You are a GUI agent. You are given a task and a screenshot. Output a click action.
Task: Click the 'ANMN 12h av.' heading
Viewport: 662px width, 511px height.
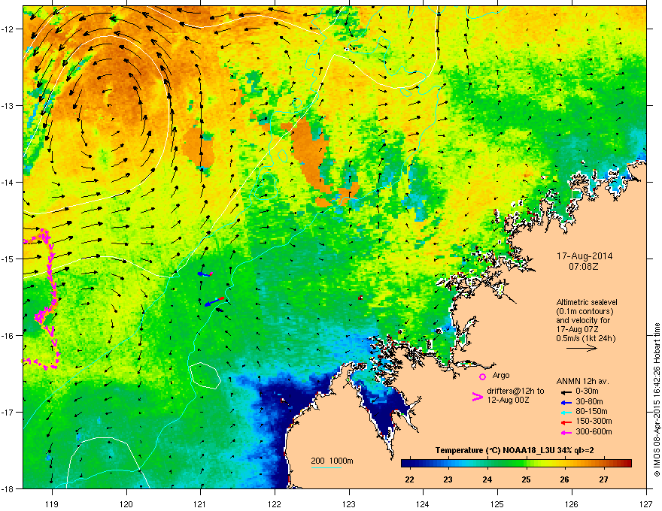pos(582,382)
